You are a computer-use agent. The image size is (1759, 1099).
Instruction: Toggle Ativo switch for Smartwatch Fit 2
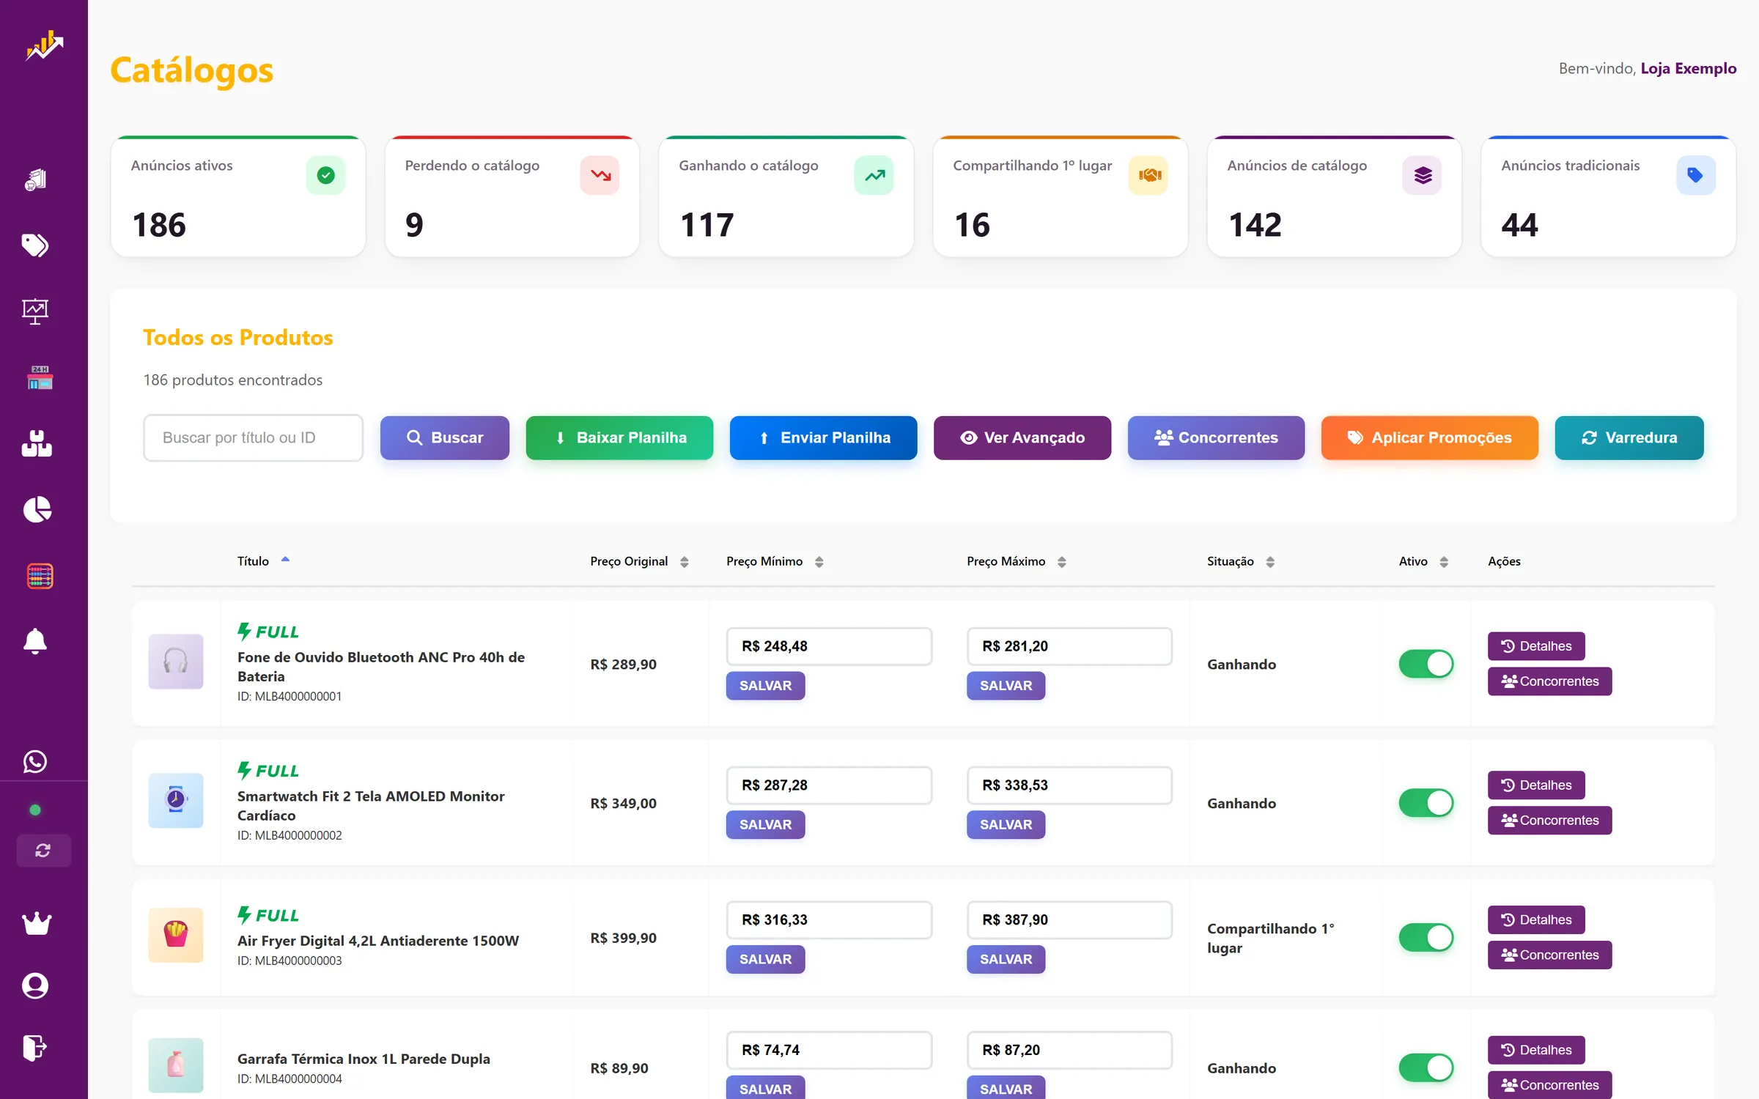pyautogui.click(x=1426, y=803)
